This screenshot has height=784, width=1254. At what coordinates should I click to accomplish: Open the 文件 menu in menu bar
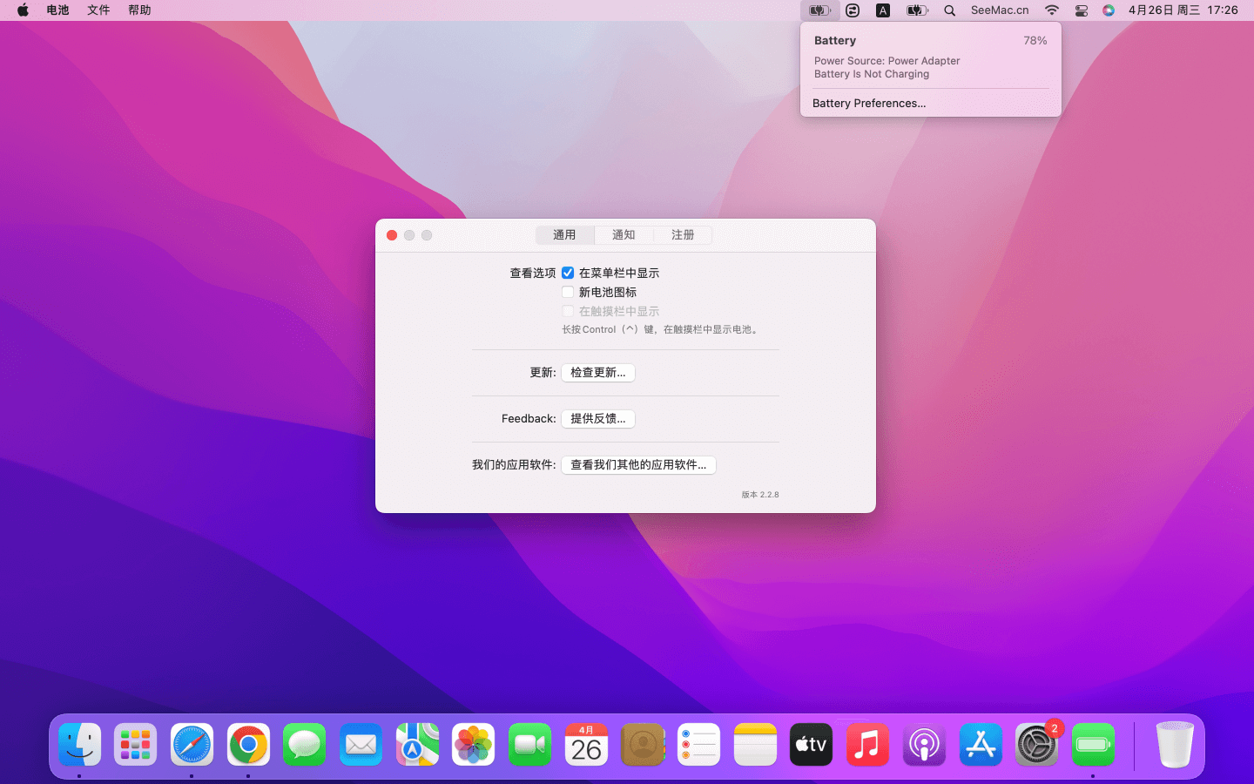coord(98,10)
